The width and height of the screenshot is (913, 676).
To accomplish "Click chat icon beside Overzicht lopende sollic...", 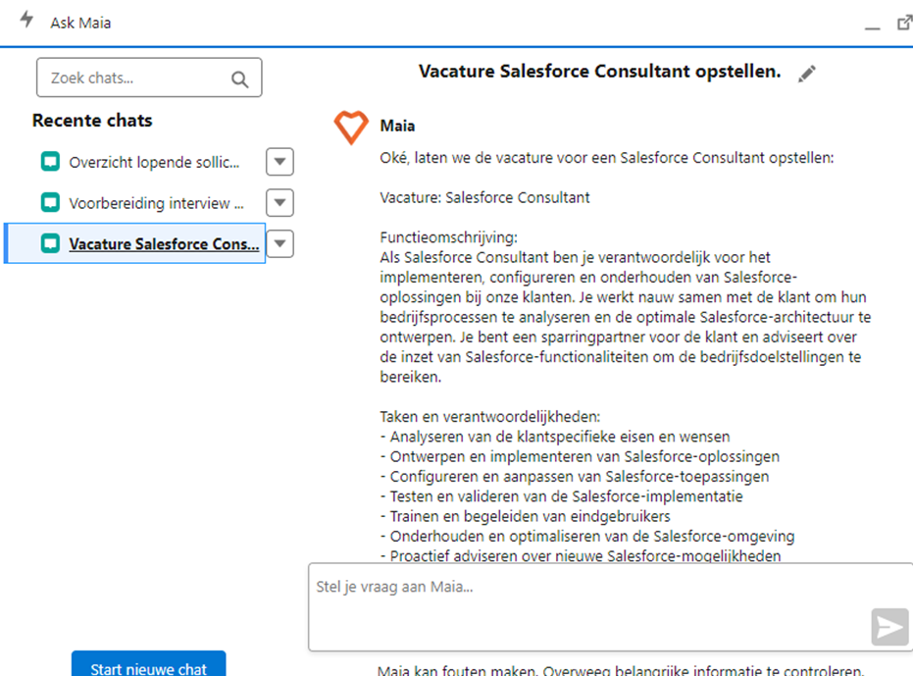I will click(x=50, y=162).
